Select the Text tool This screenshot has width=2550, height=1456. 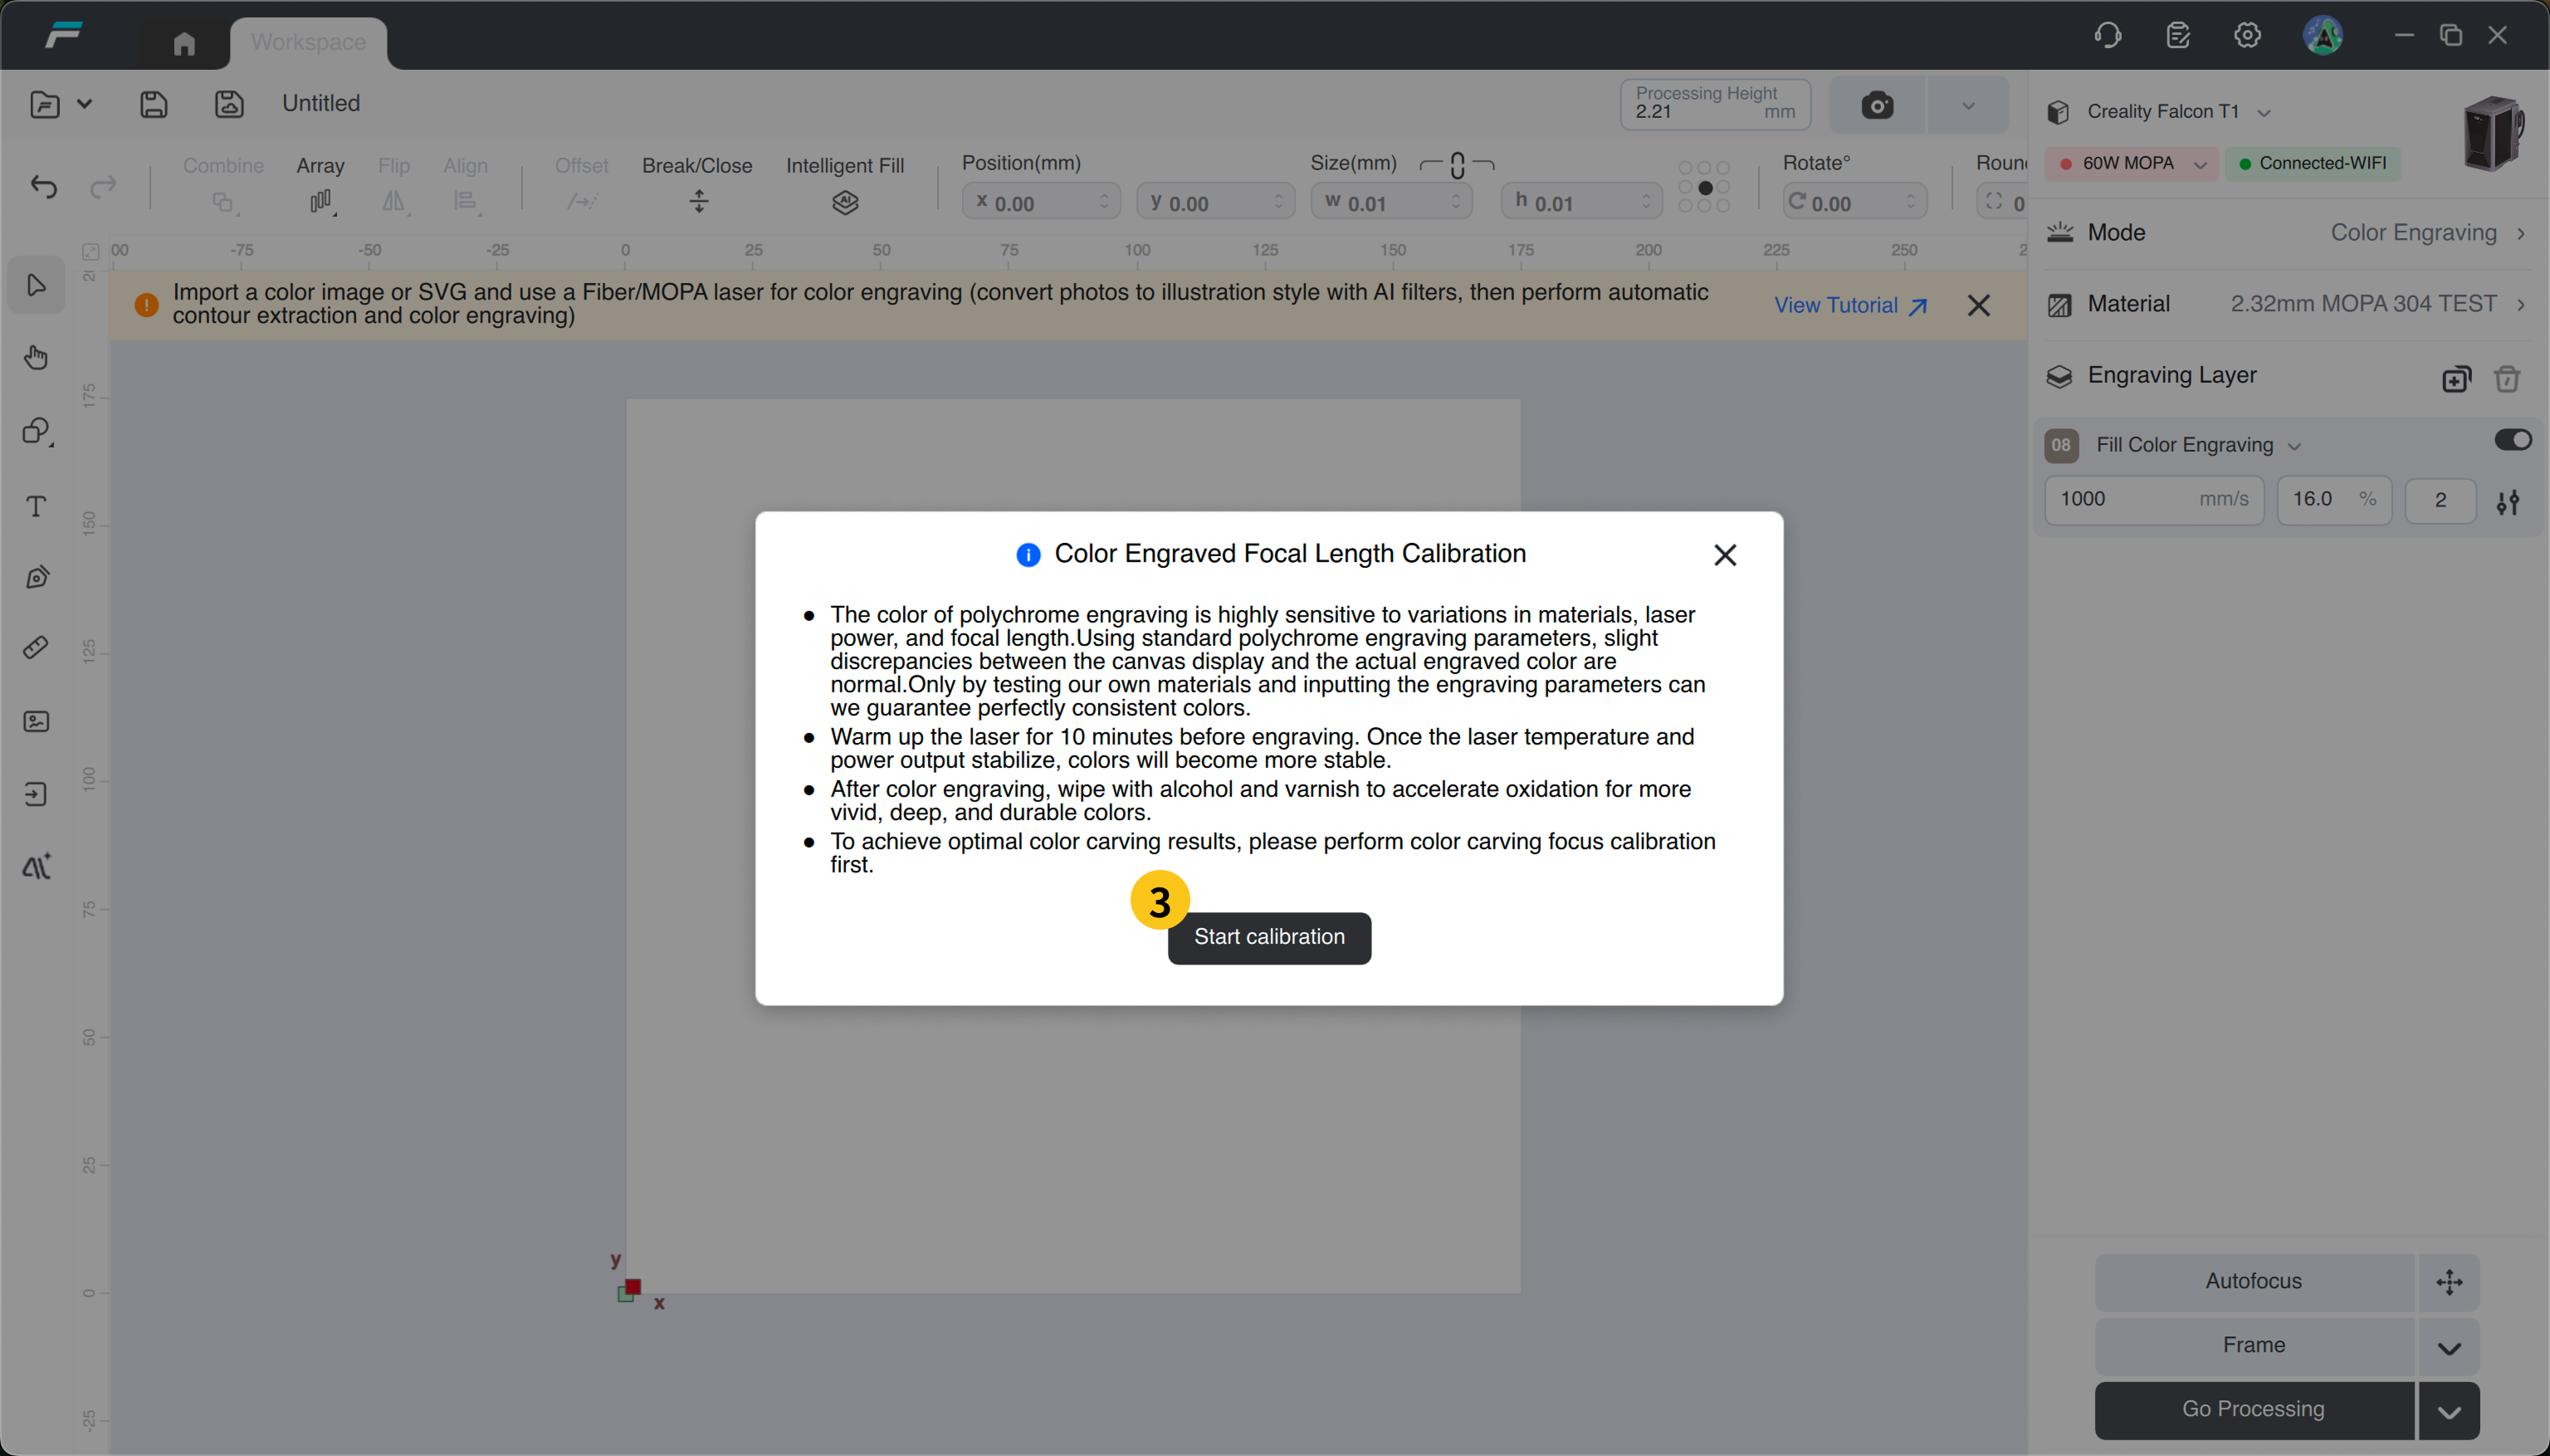coord(37,506)
